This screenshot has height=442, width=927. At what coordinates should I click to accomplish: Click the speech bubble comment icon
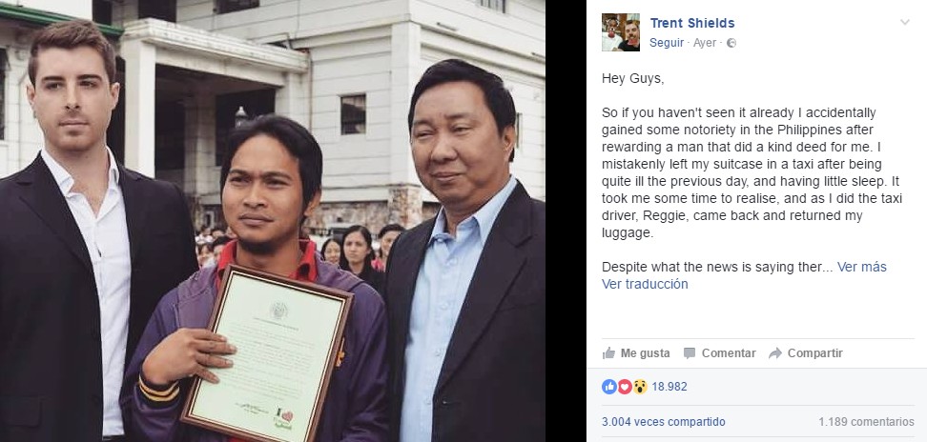[690, 352]
